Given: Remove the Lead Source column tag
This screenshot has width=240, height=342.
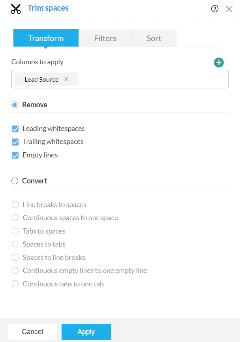Looking at the screenshot, I should 66,79.
